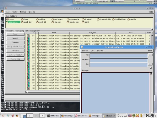Click the composition message scroll-up arrow
This screenshot has width=157, height=118.
pos(151,74)
